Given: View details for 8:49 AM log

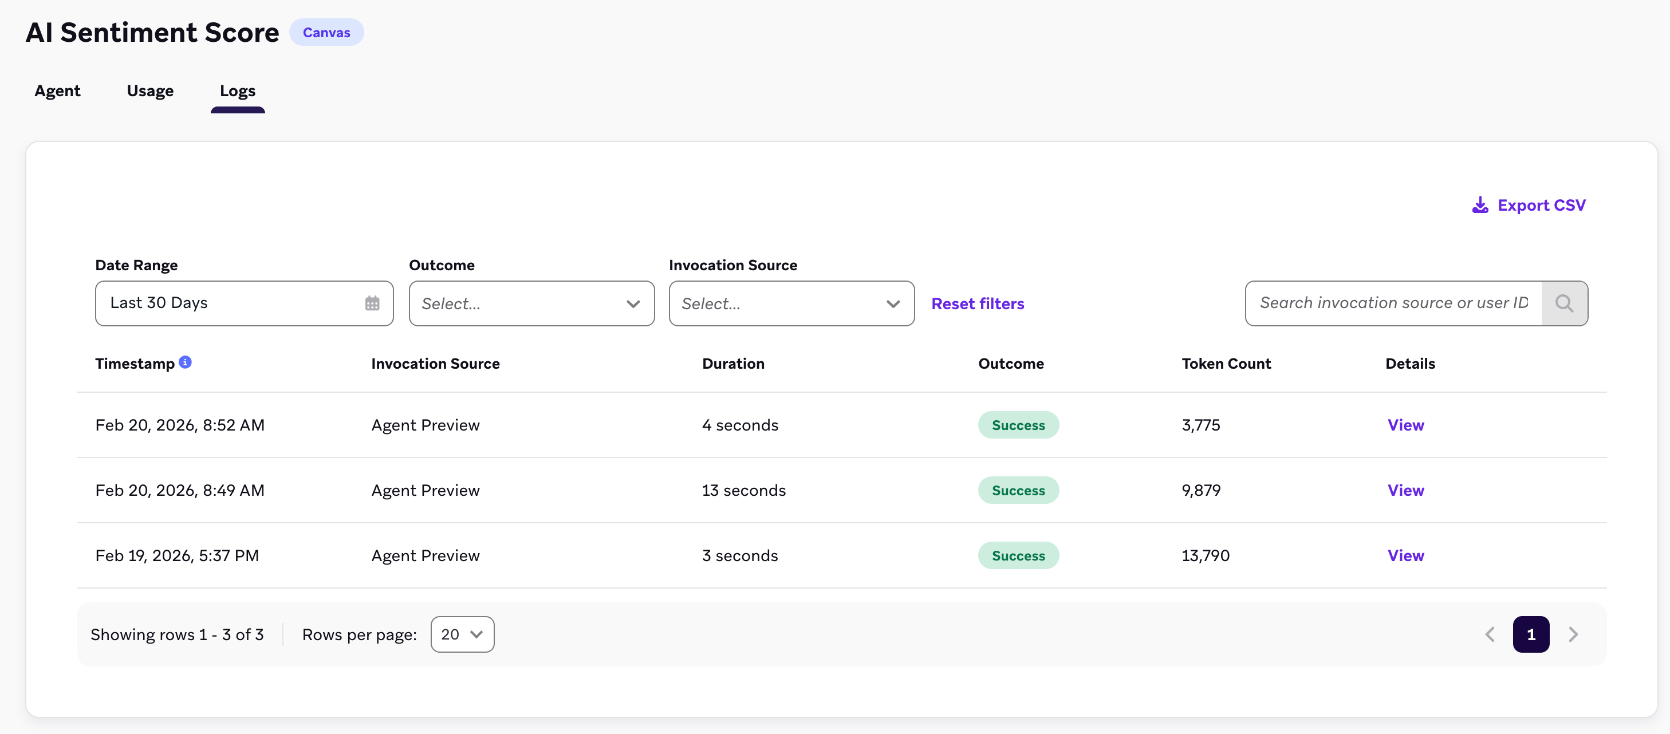Looking at the screenshot, I should 1405,491.
